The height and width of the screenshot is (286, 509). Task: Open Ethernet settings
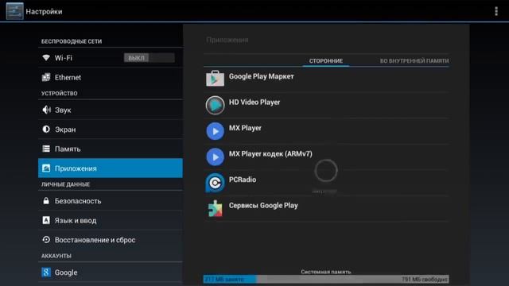pos(111,77)
